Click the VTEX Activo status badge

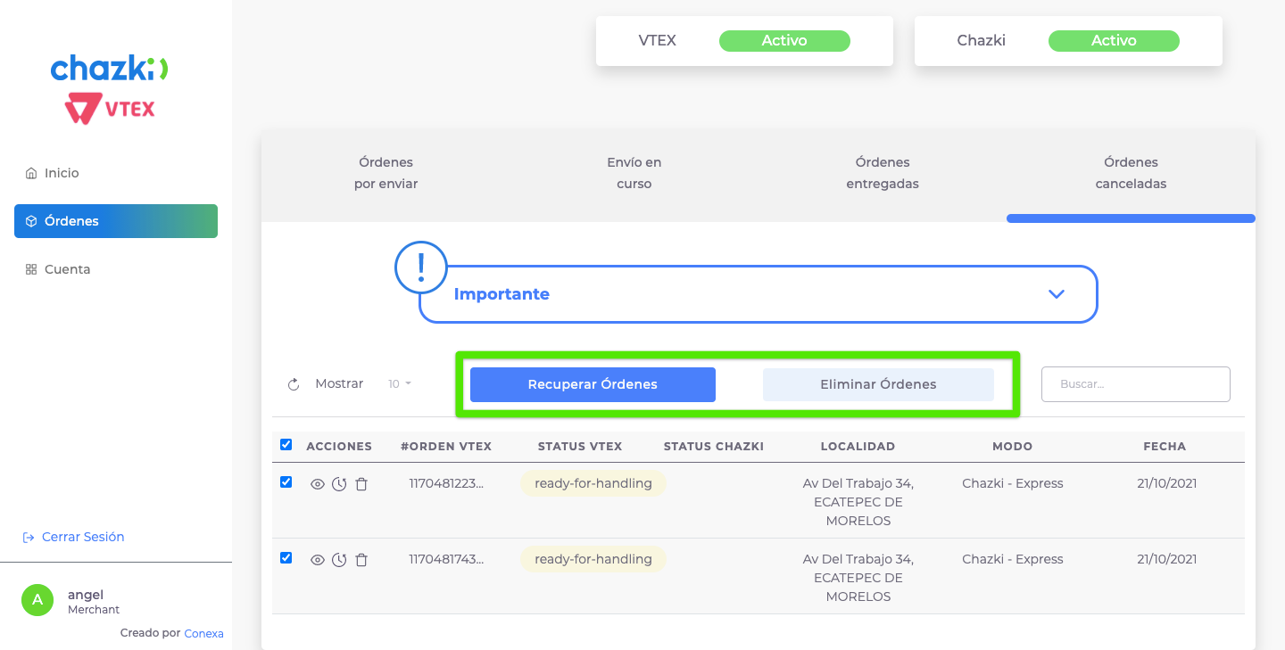[x=784, y=41]
